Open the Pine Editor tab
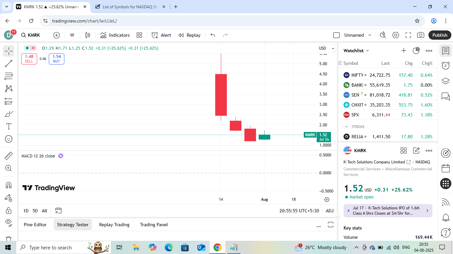The width and height of the screenshot is (453, 254). (x=35, y=225)
